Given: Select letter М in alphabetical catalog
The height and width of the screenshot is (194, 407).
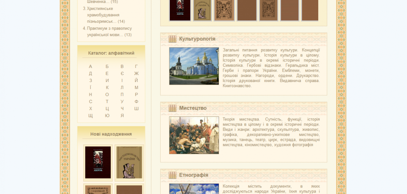Looking at the screenshot, I should 137,88.
